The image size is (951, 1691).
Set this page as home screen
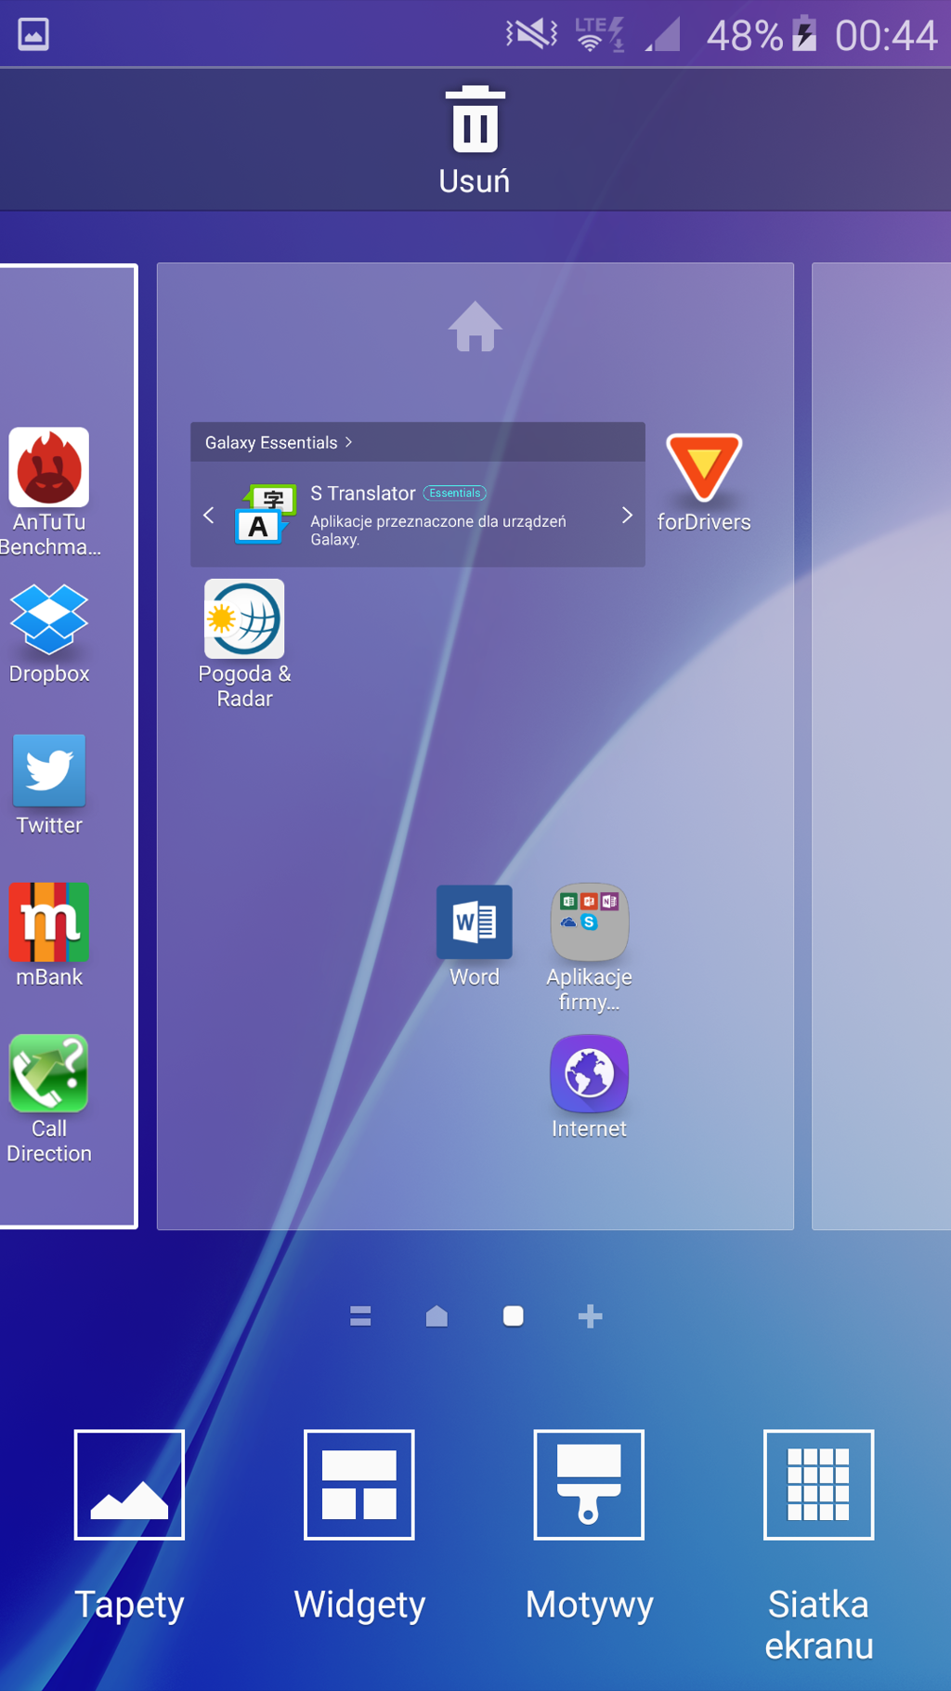point(475,327)
